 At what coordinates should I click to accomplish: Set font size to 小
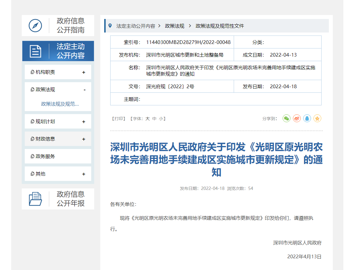[161, 119]
